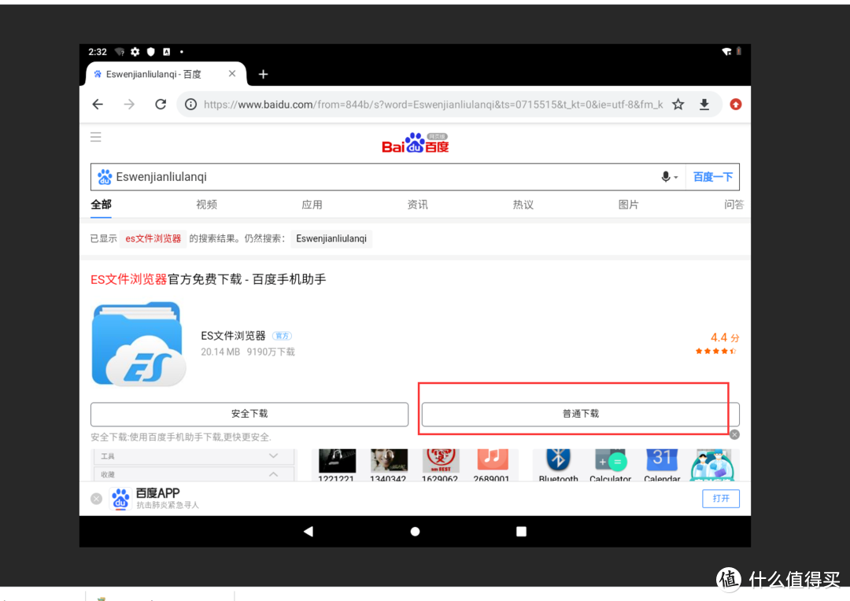
Task: Click the browser forward arrow
Action: tap(129, 104)
